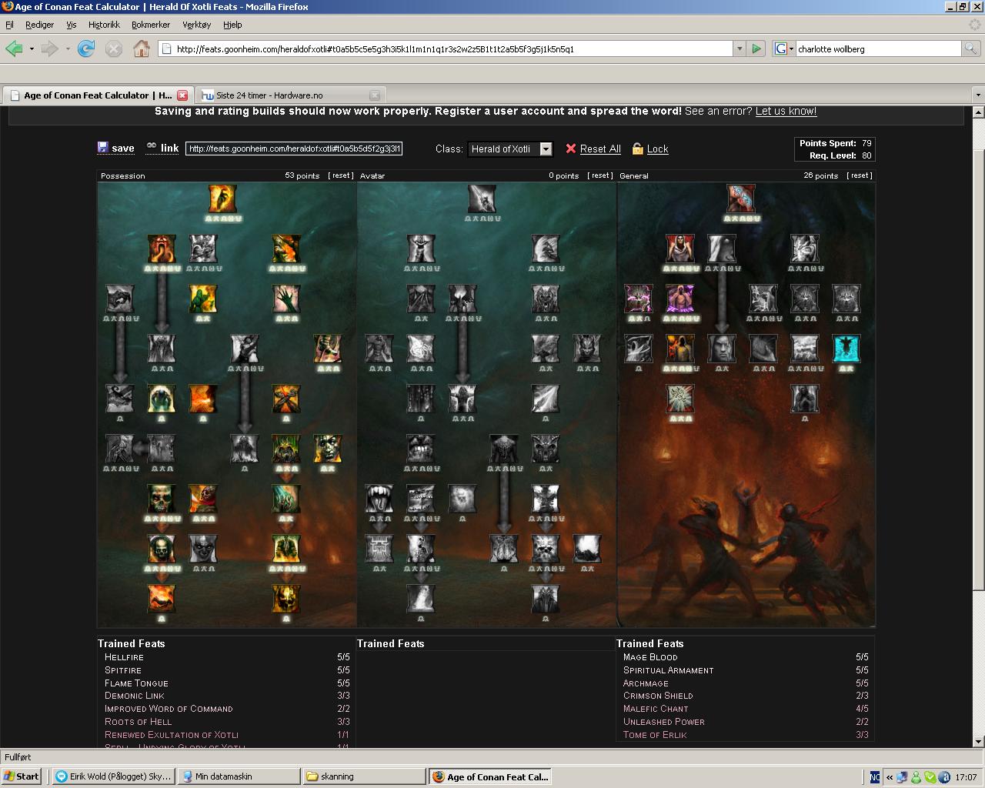Open the list-all-tabs dropdown

tap(978, 95)
